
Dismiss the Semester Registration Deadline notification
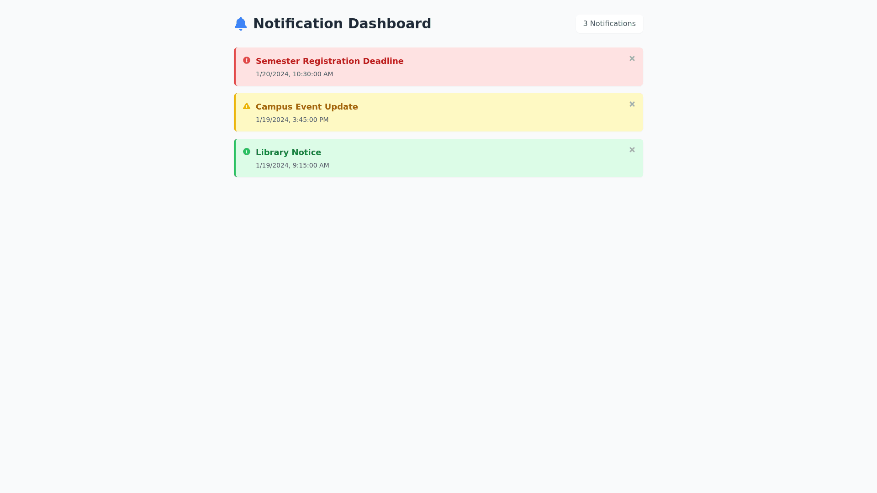click(x=632, y=58)
